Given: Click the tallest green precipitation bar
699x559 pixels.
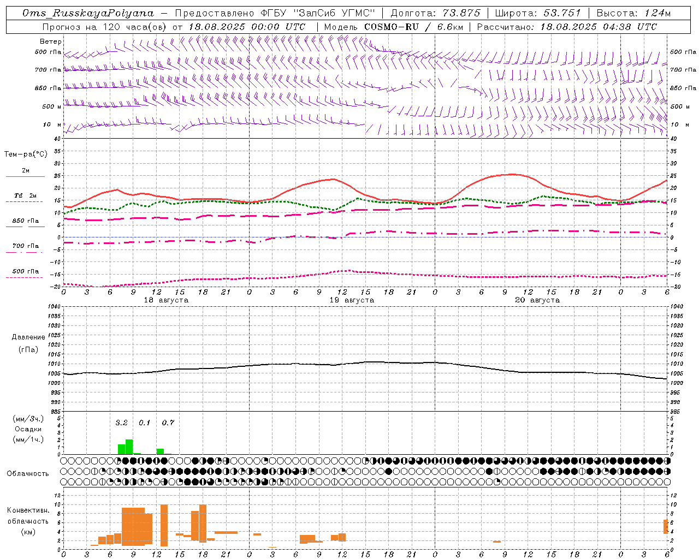Looking at the screenshot, I should pos(129,447).
